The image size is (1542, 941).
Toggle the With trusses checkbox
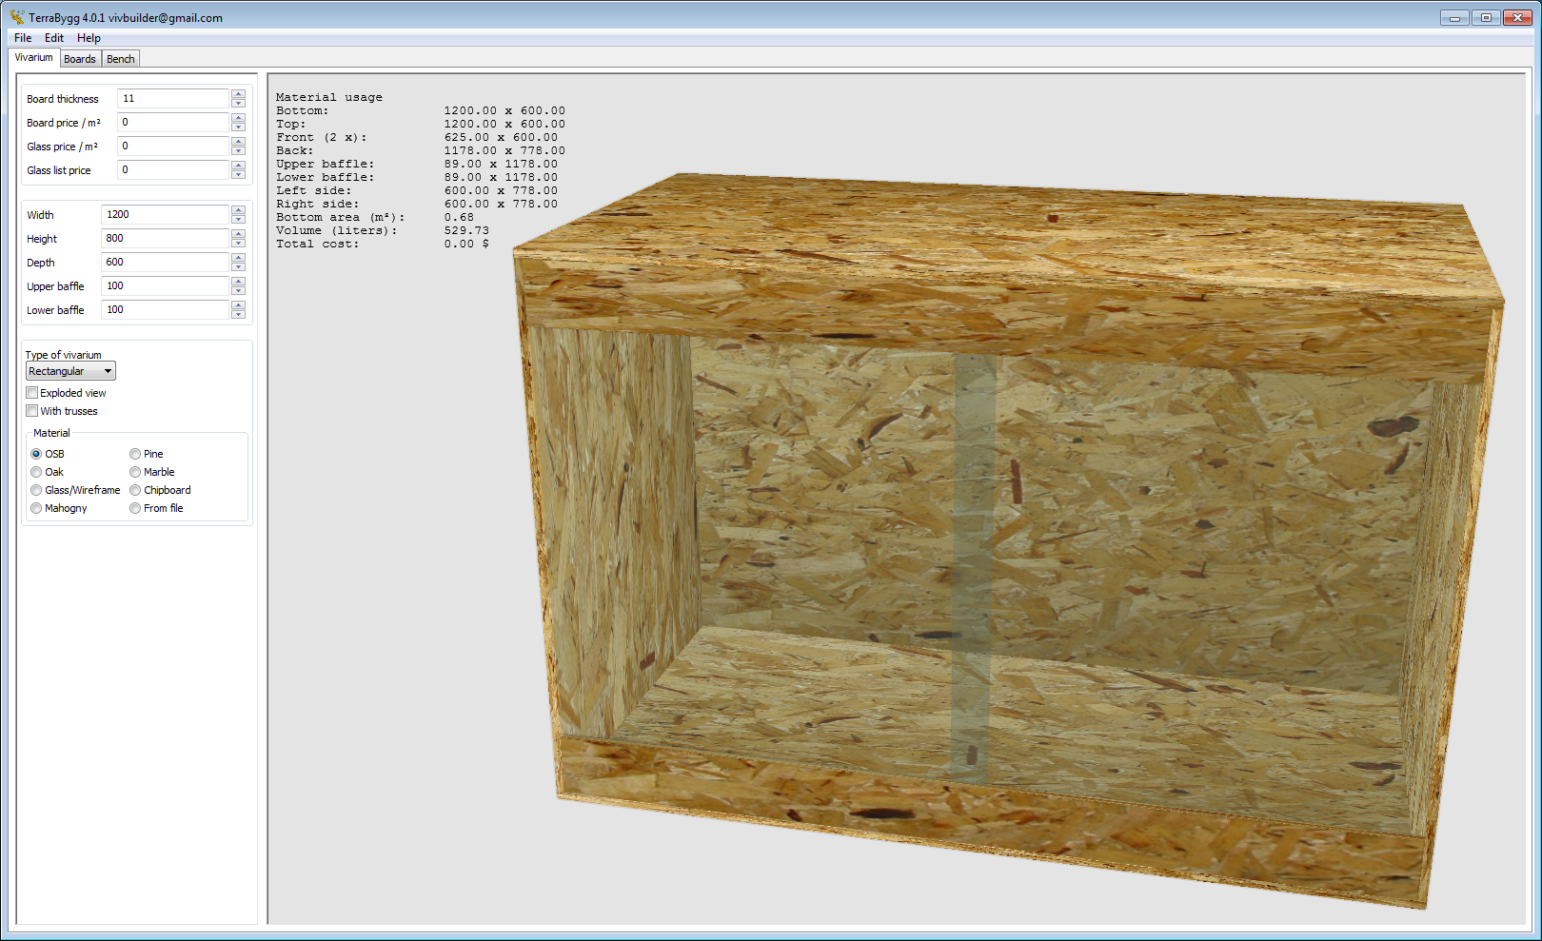(x=32, y=411)
